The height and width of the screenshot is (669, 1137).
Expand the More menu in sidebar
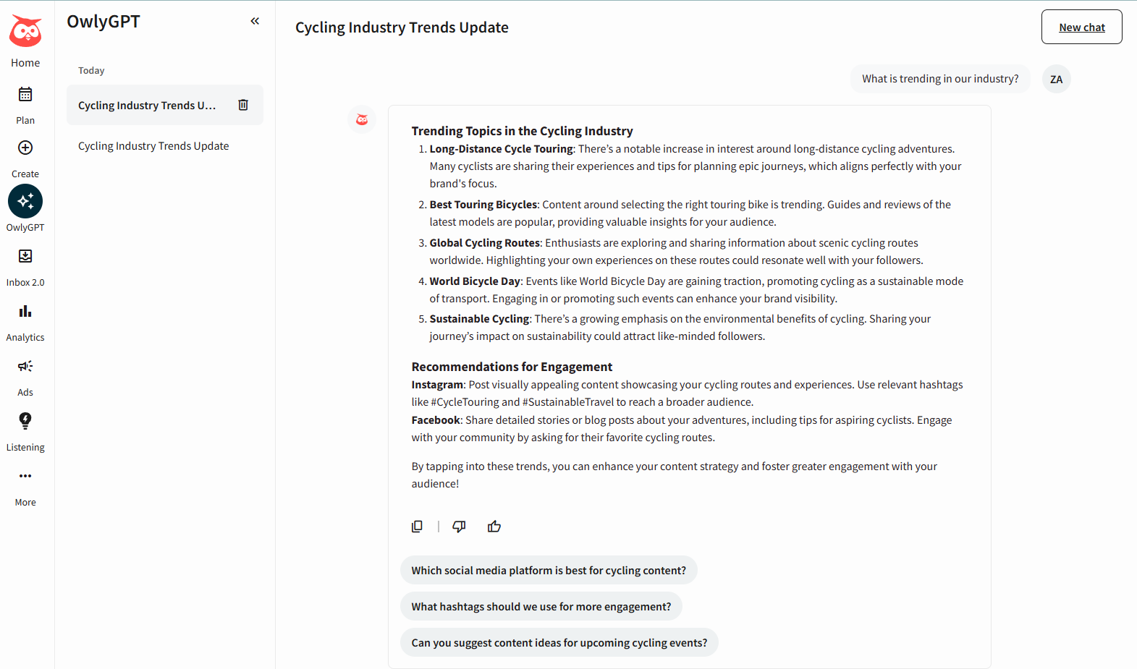25,477
